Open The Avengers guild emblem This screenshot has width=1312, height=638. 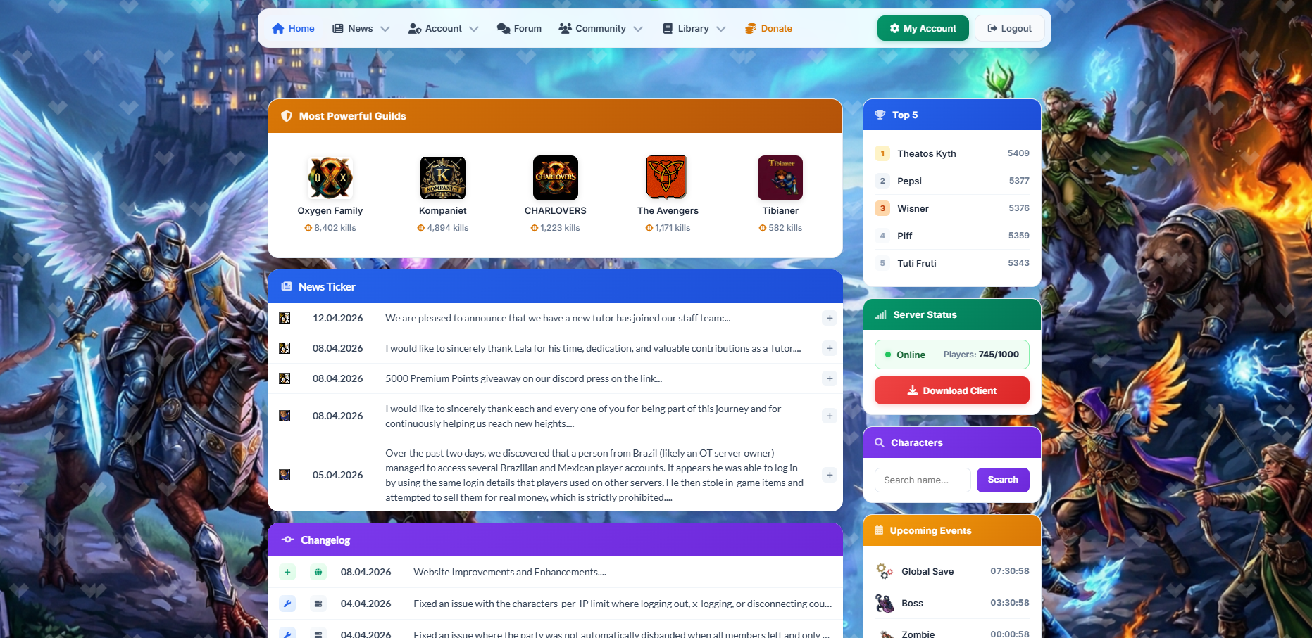pyautogui.click(x=666, y=177)
